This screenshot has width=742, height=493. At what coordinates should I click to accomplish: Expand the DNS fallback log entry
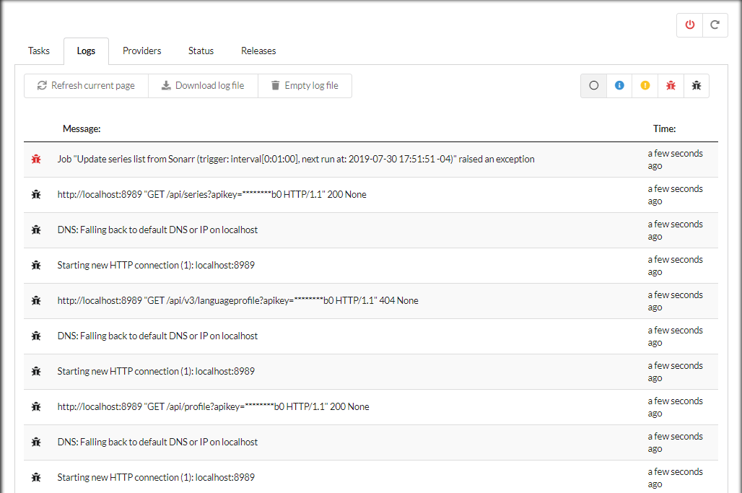coord(157,230)
